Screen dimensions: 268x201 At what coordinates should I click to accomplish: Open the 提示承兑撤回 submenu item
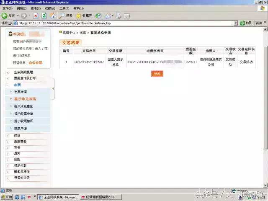coord(23,106)
